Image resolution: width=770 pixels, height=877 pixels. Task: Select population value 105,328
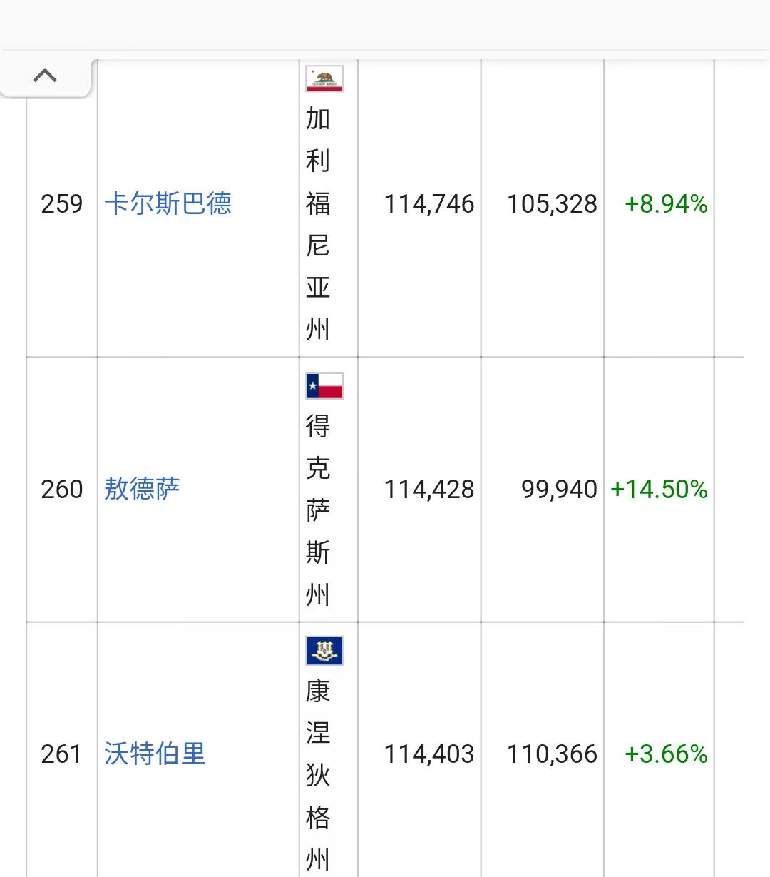pyautogui.click(x=552, y=204)
